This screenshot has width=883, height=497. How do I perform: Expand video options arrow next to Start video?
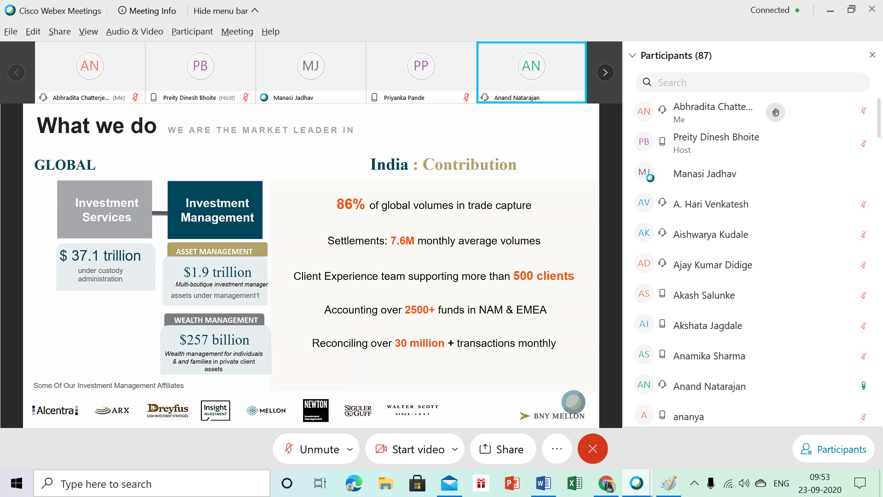455,449
